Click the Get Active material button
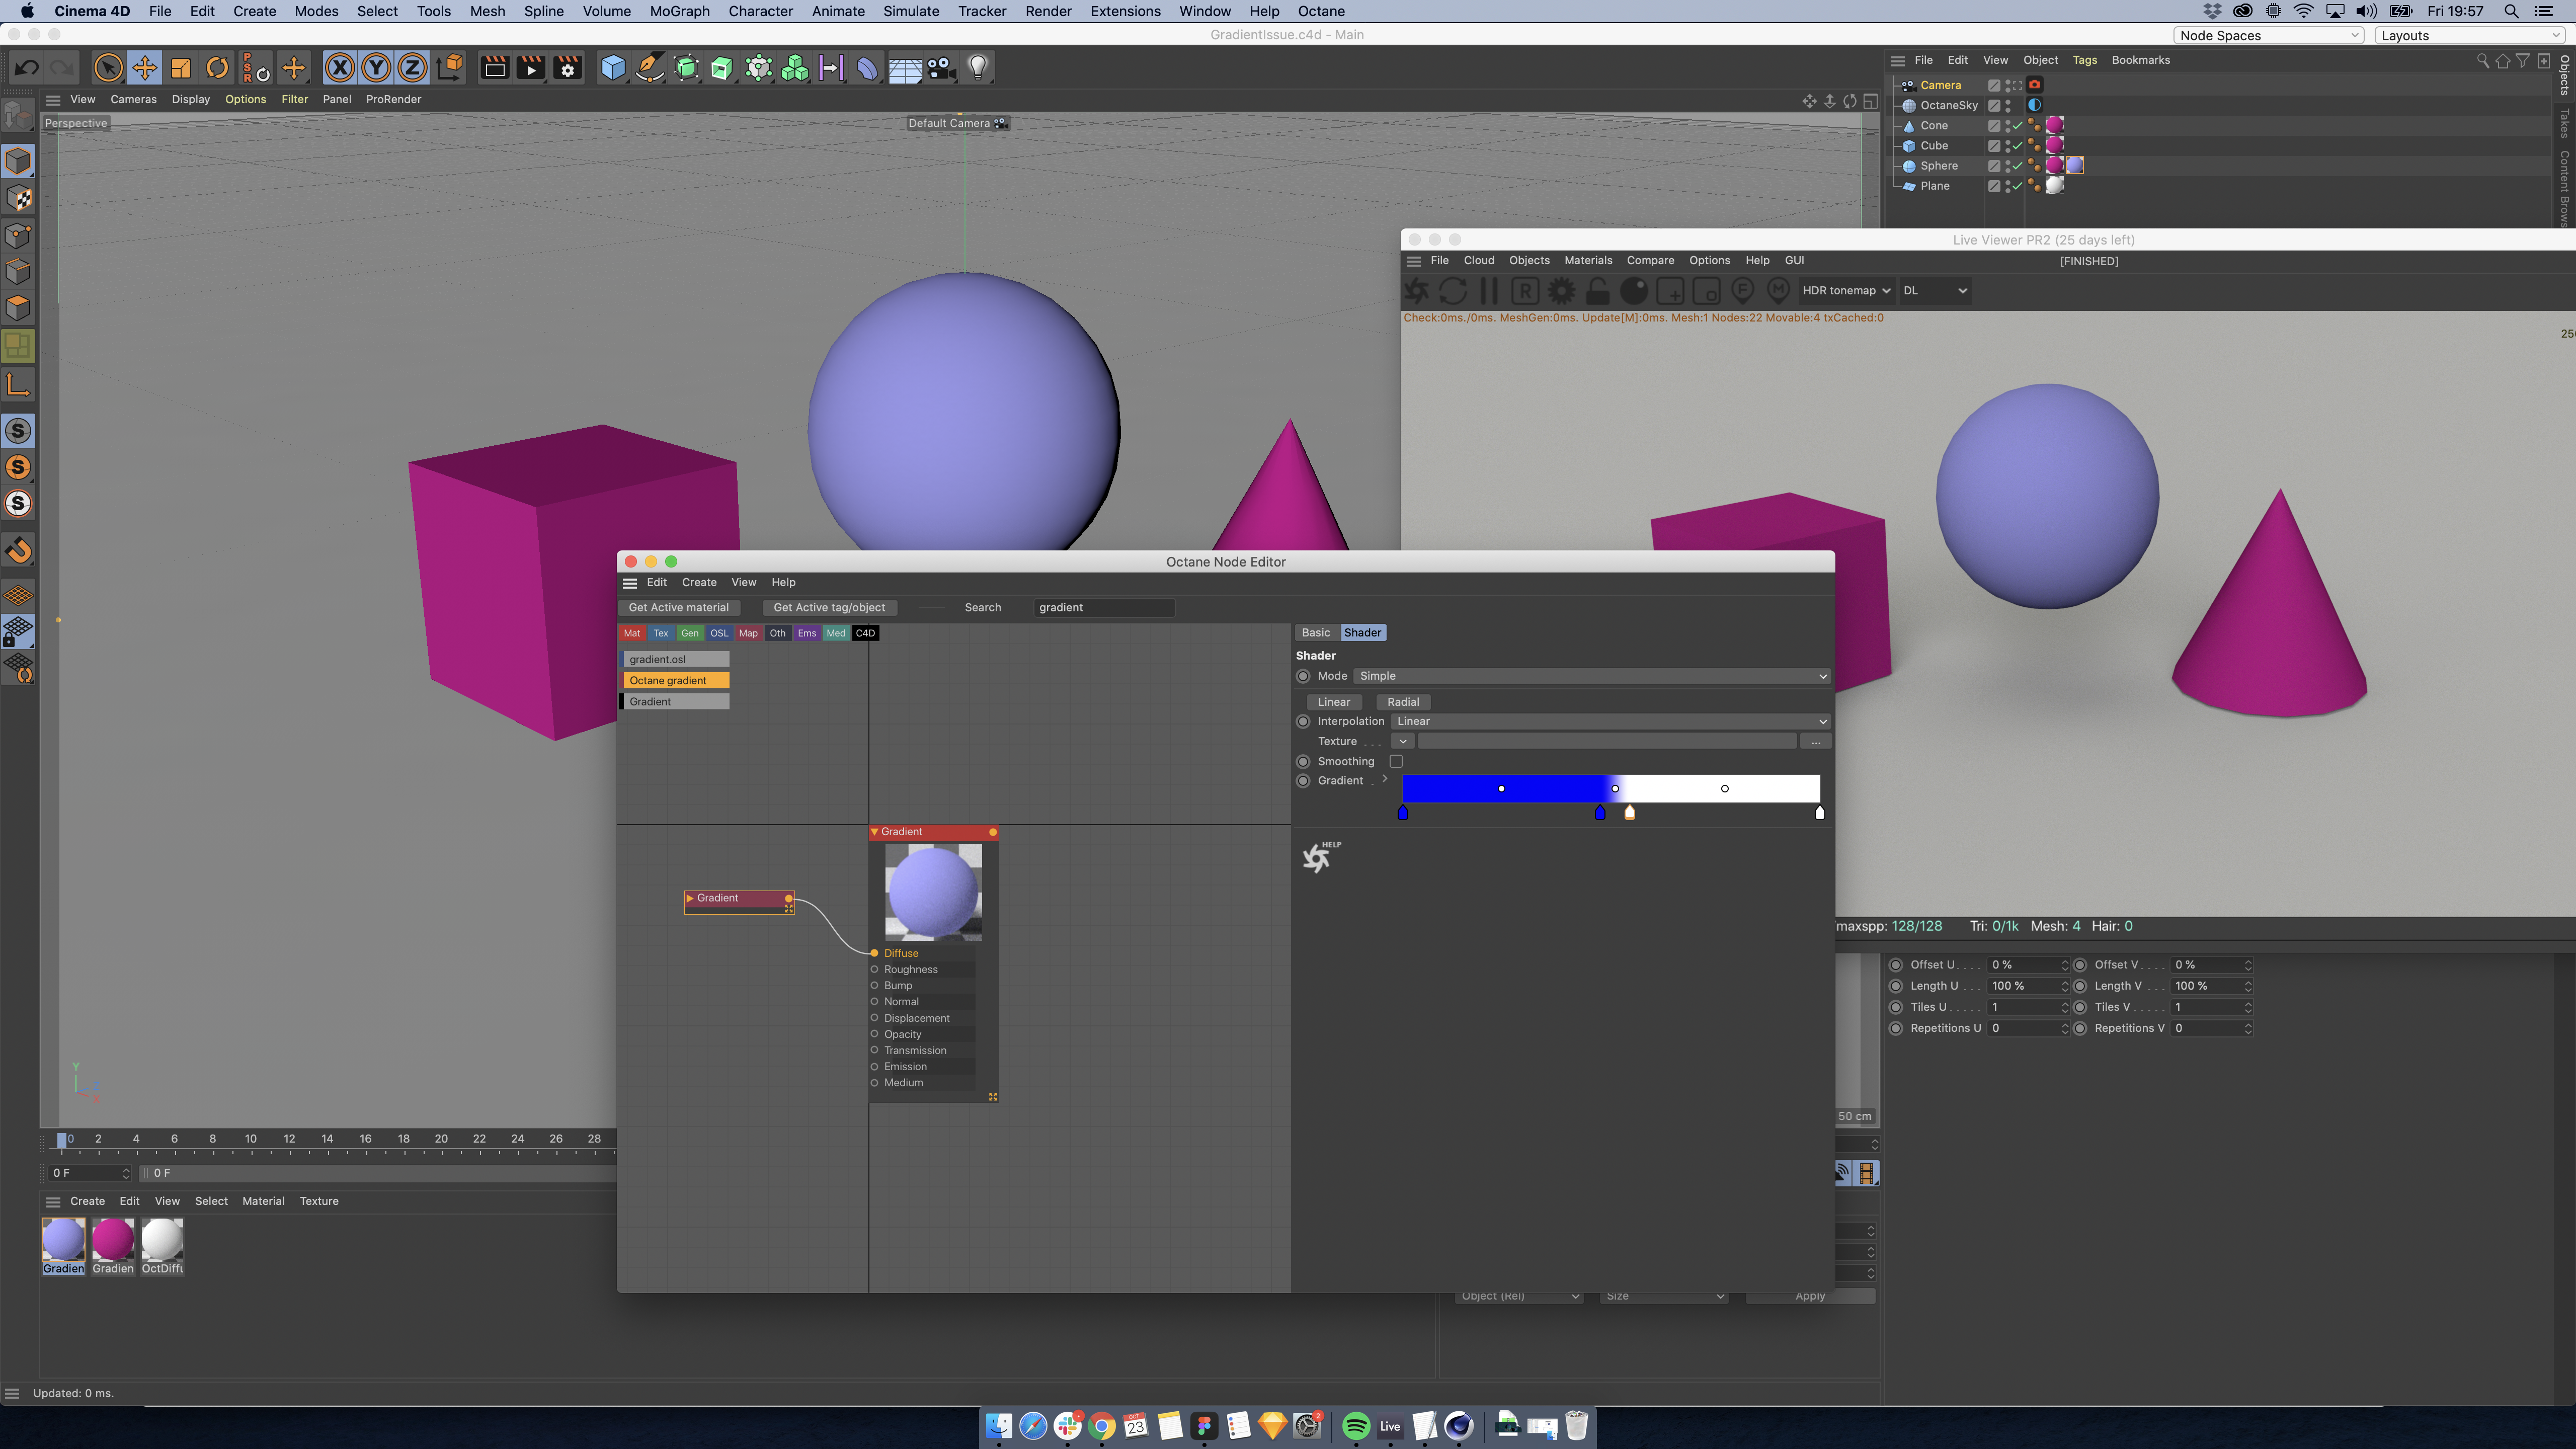The width and height of the screenshot is (2576, 1449). [678, 608]
